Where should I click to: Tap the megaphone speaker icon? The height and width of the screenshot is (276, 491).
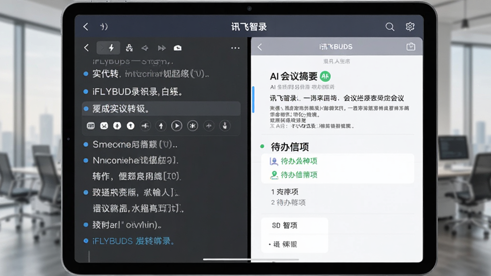coord(145,48)
